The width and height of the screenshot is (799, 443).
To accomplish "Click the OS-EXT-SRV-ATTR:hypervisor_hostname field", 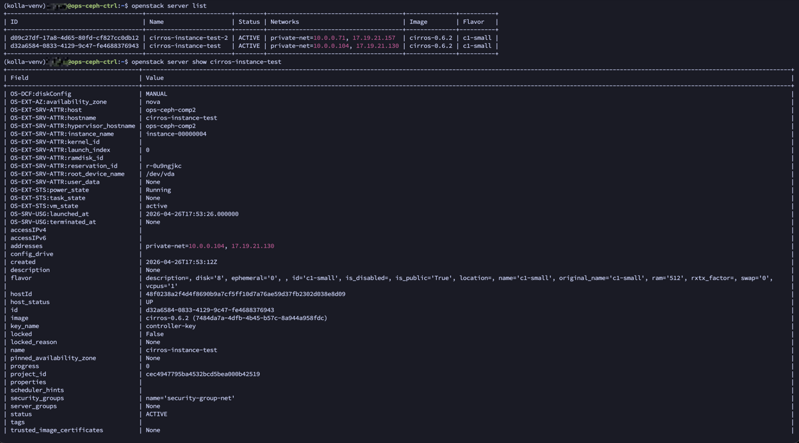I will (73, 126).
